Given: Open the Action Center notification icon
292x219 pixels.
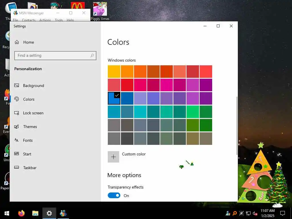Looking at the screenshot, I should tap(283, 213).
